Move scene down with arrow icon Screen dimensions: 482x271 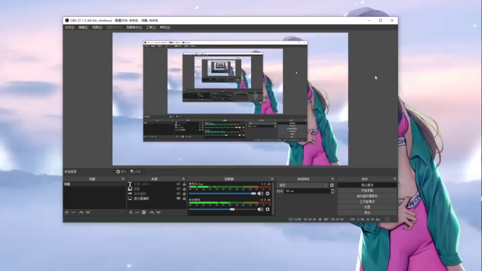coord(88,213)
